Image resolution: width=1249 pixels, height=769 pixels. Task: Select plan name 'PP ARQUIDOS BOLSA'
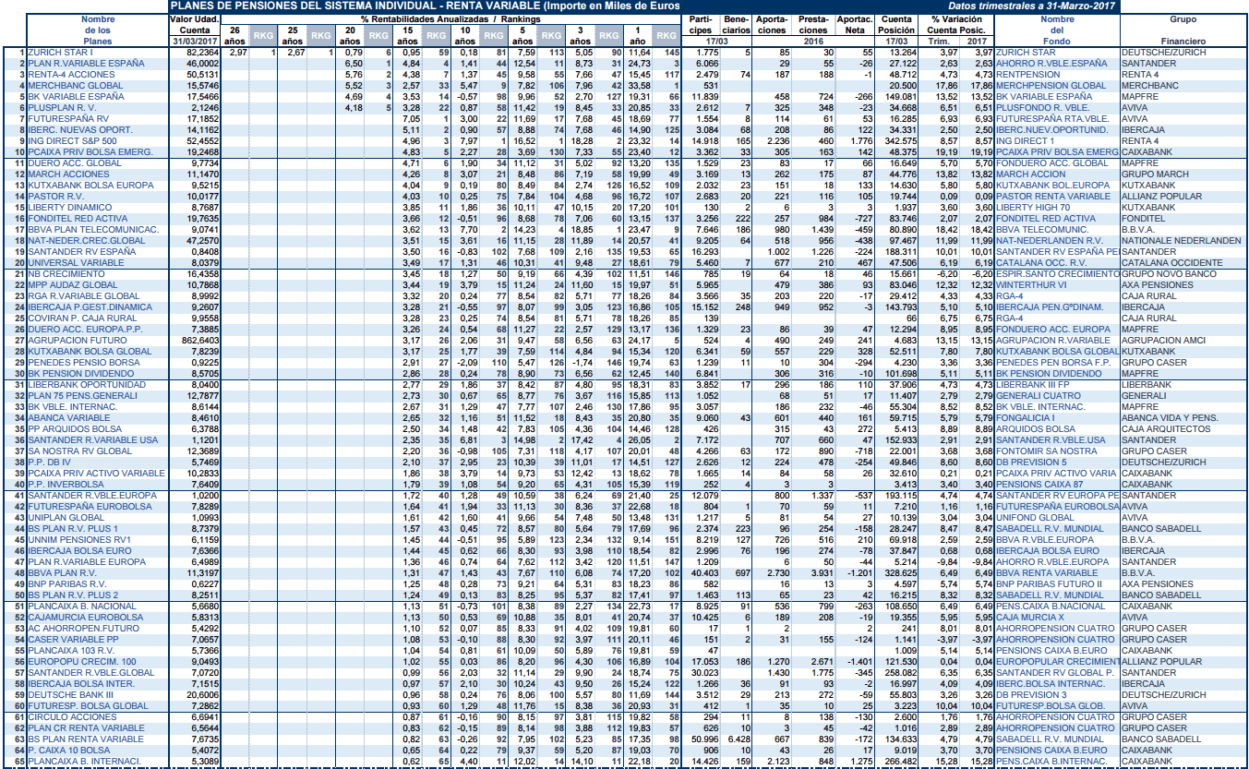click(75, 429)
